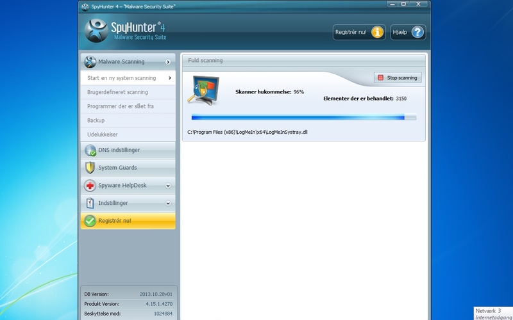Select Start en ny system scanning
The image size is (513, 320).
tap(128, 77)
